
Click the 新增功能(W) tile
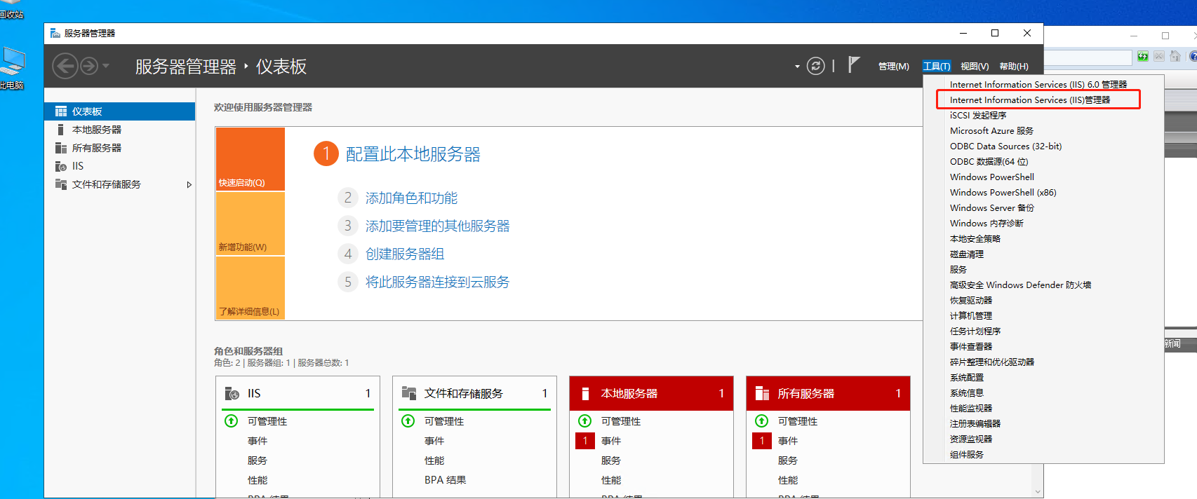(250, 224)
